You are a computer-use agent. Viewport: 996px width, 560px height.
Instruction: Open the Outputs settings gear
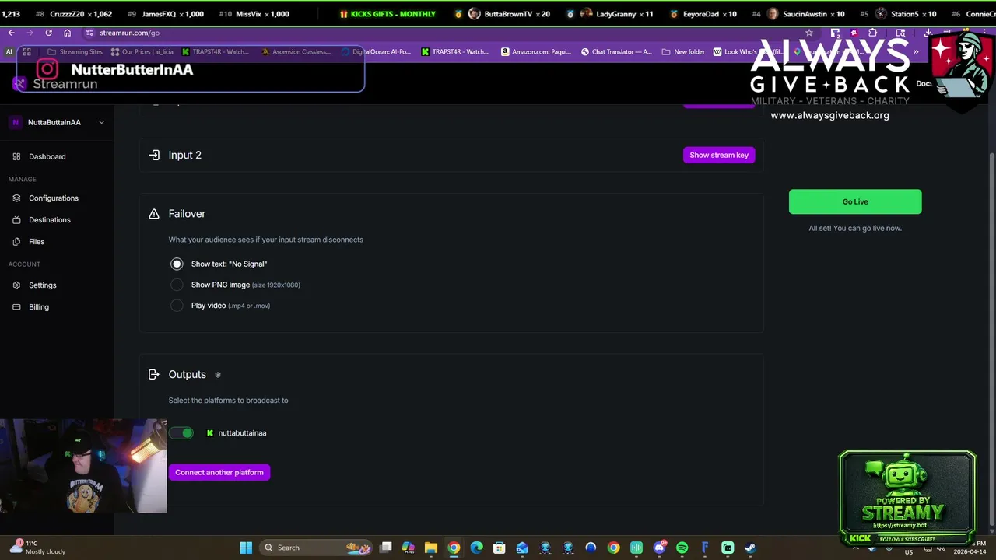tap(218, 375)
